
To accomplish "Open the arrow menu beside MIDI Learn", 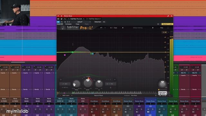I will point(71,95).
